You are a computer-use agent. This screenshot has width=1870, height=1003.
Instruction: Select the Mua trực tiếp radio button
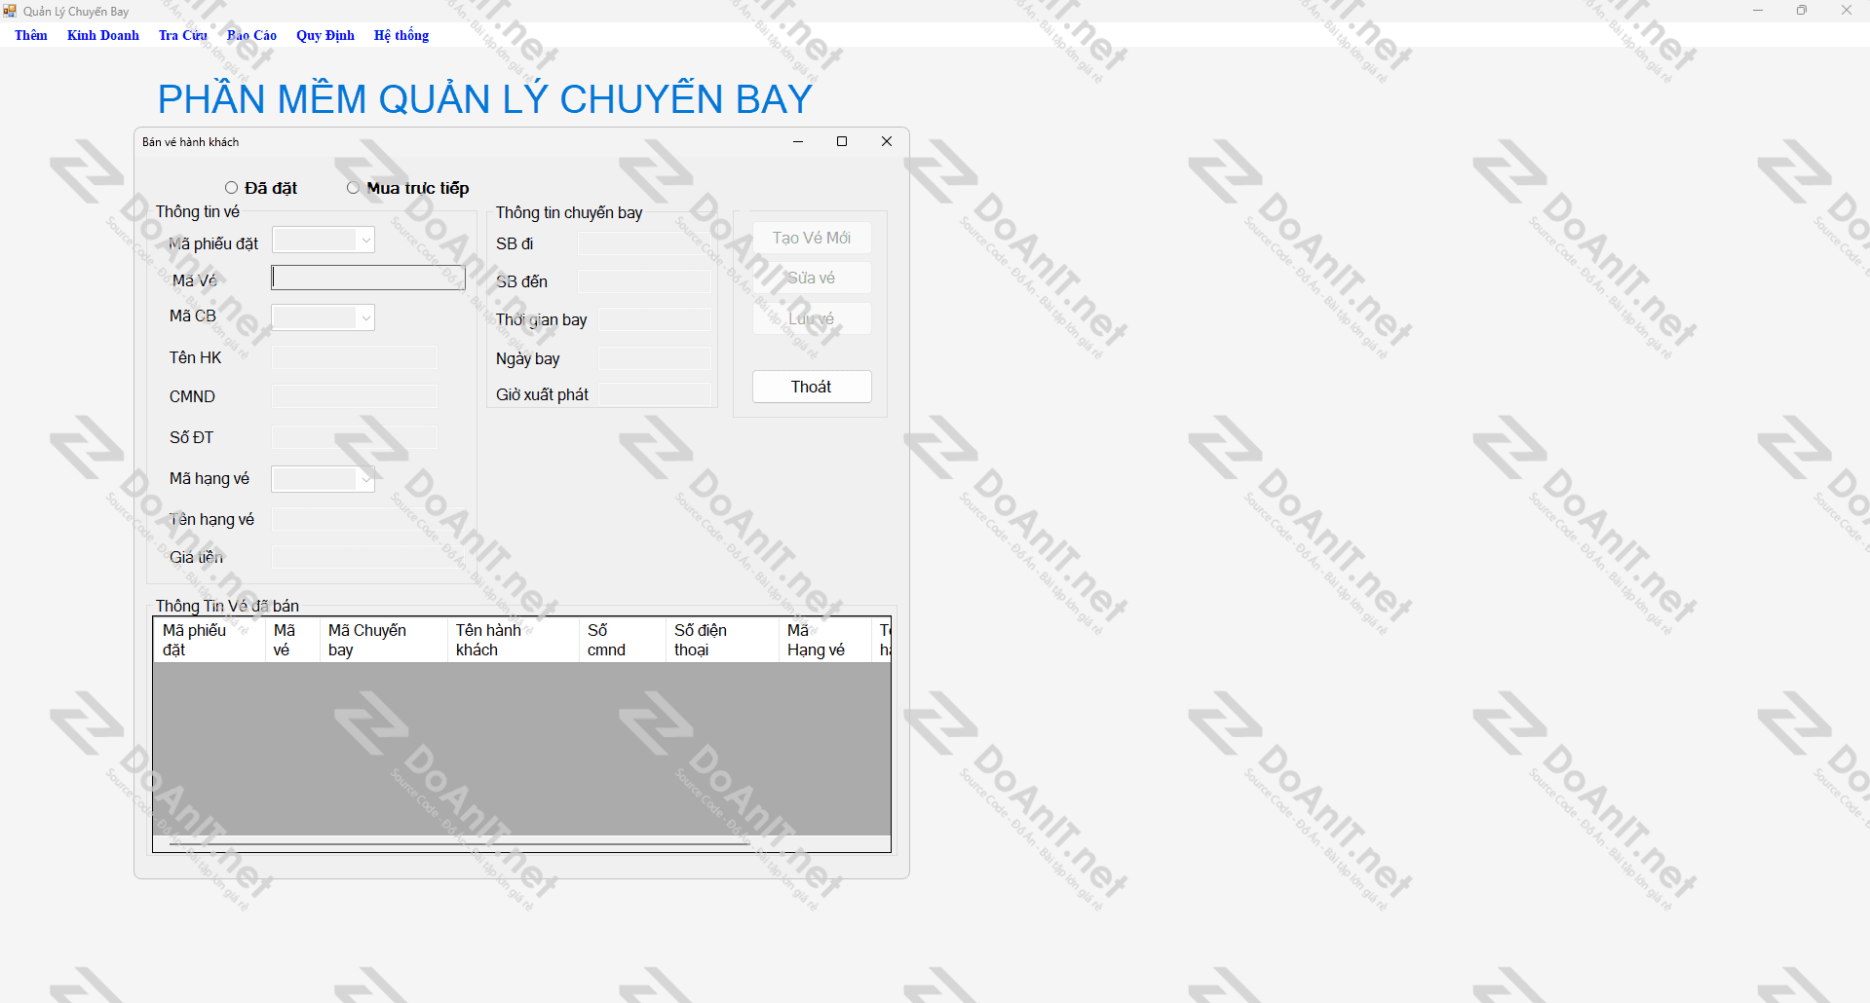408,188
